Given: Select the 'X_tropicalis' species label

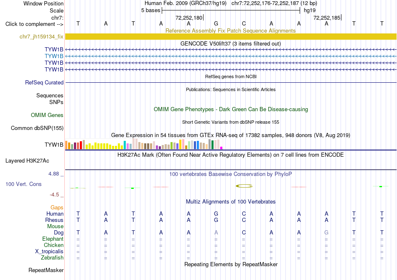Looking at the screenshot, I should coord(49,252).
